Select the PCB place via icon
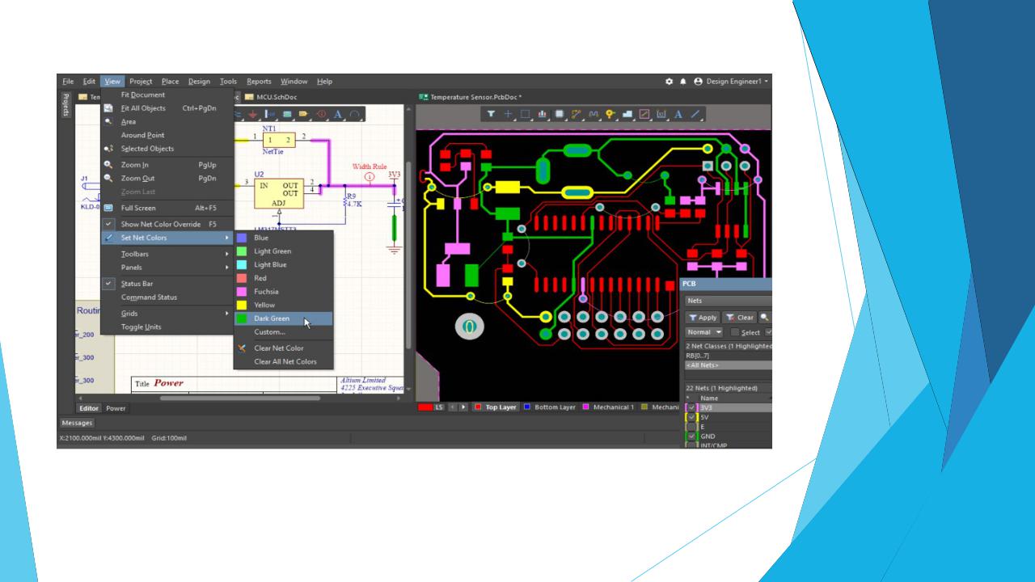This screenshot has height=582, width=1035. coord(610,114)
